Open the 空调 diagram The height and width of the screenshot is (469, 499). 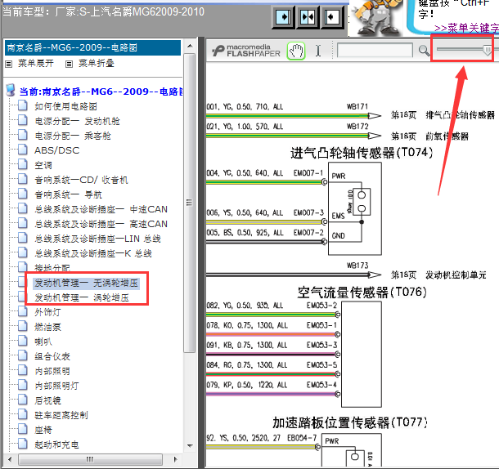[x=43, y=165]
